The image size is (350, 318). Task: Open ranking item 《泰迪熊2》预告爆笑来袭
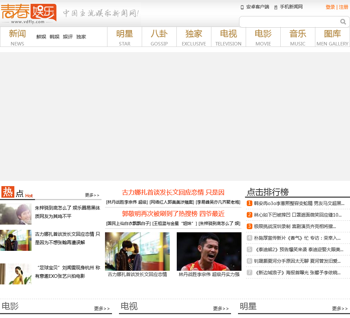click(299, 249)
